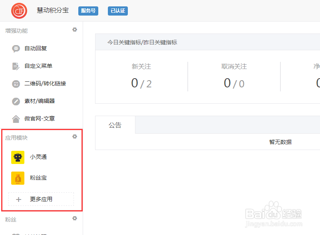Image resolution: width=320 pixels, height=235 pixels.
Task: Click the 慧动积分宝 account name
Action: (x=53, y=10)
